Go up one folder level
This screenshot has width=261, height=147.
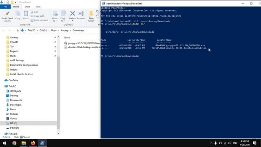[x=18, y=31]
